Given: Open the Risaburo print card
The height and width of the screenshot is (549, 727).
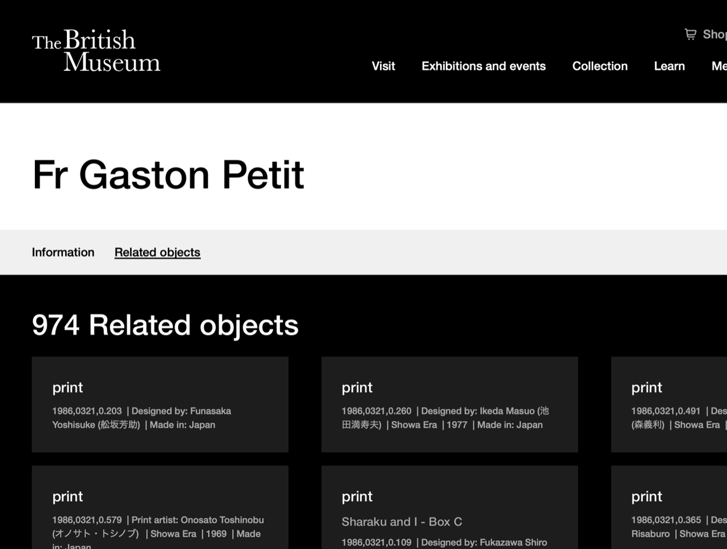Looking at the screenshot, I should tap(669, 512).
